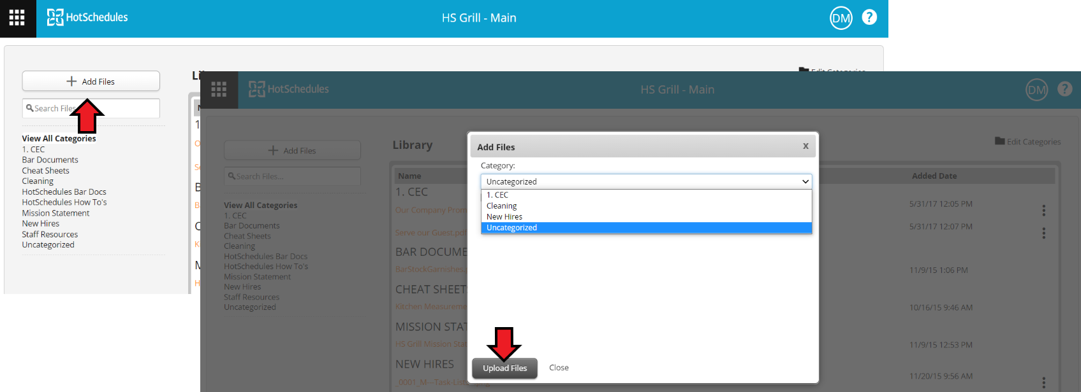Choose highlighted Uncategorized dropdown option
Image resolution: width=1081 pixels, height=392 pixels.
[x=646, y=227]
